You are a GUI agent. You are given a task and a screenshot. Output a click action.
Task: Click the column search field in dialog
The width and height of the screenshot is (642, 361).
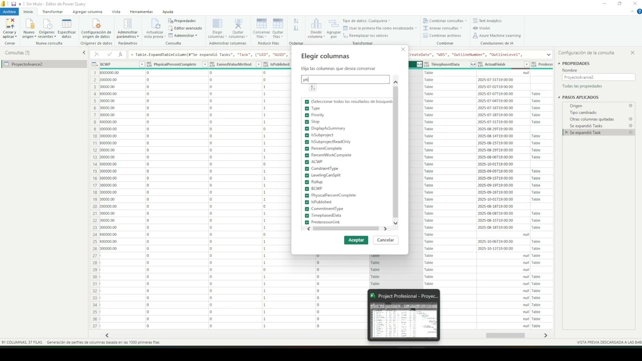(x=345, y=79)
